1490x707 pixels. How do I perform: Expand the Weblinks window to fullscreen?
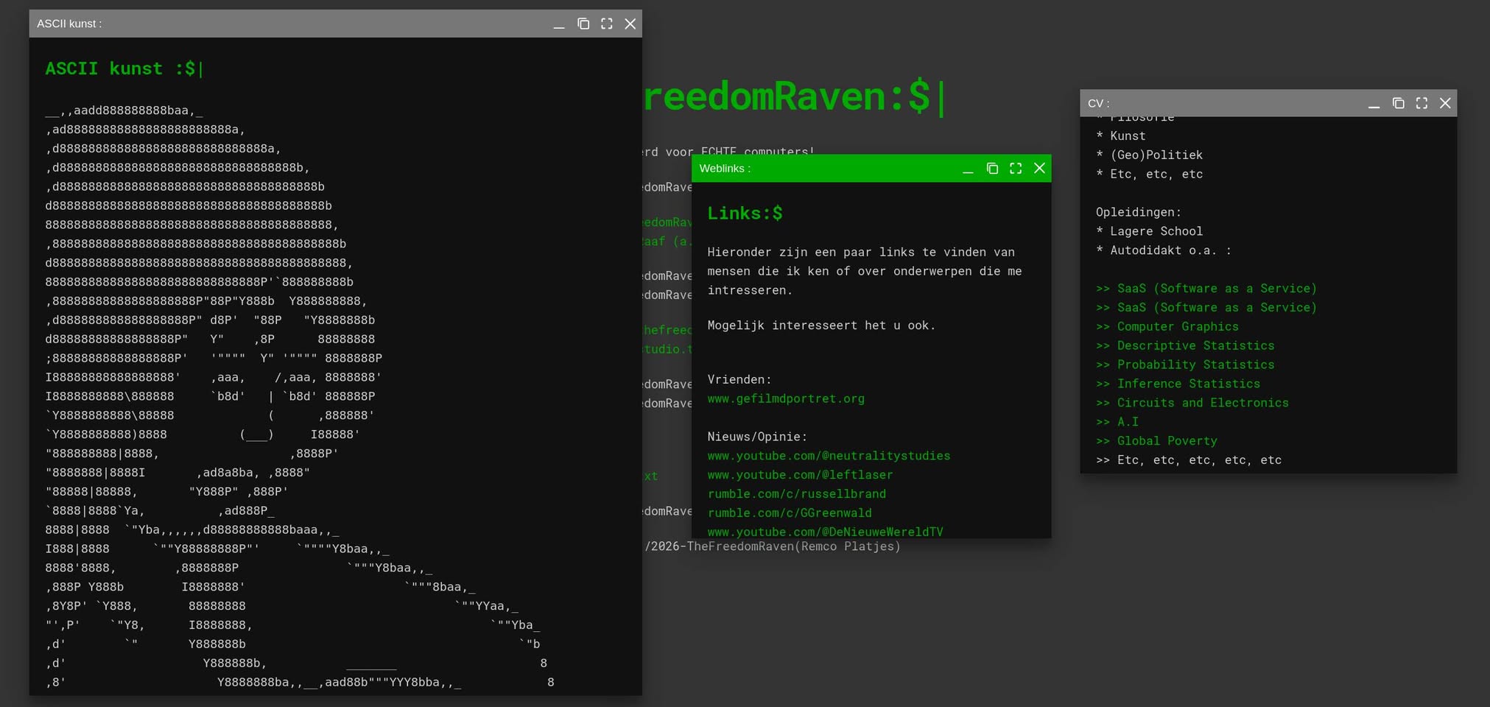pyautogui.click(x=1016, y=169)
